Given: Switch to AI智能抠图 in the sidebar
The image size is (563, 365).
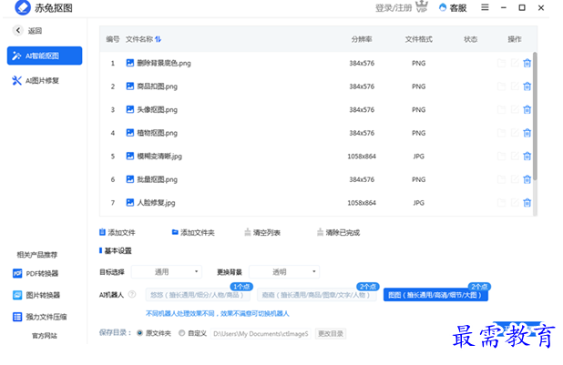Looking at the screenshot, I should (x=45, y=56).
